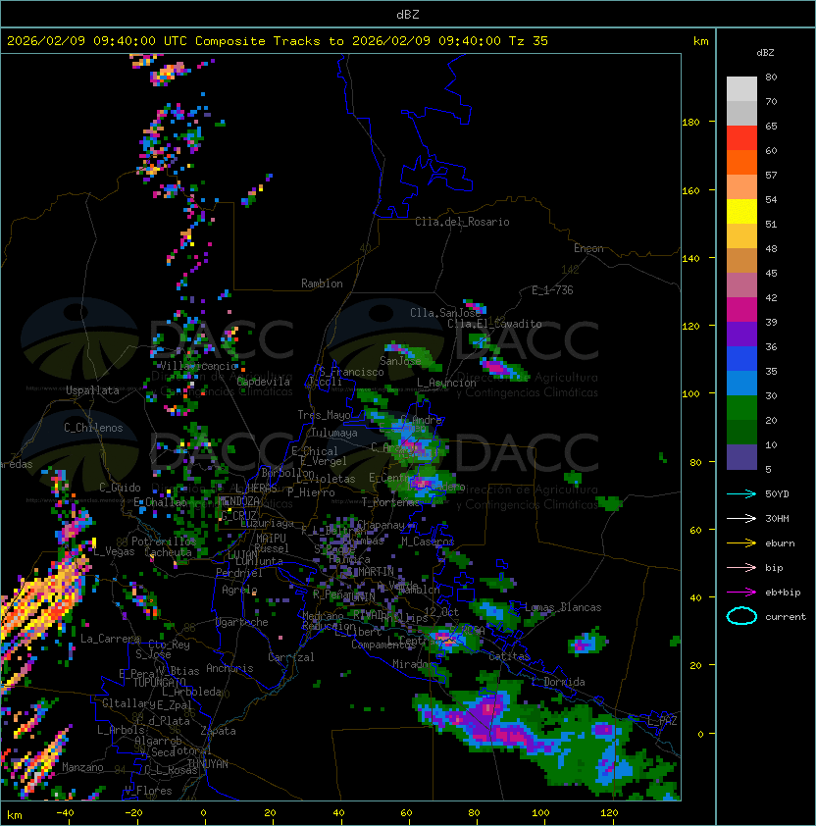Pick the red 60-65 dBZ swatch
Image resolution: width=816 pixels, height=826 pixels.
(741, 137)
